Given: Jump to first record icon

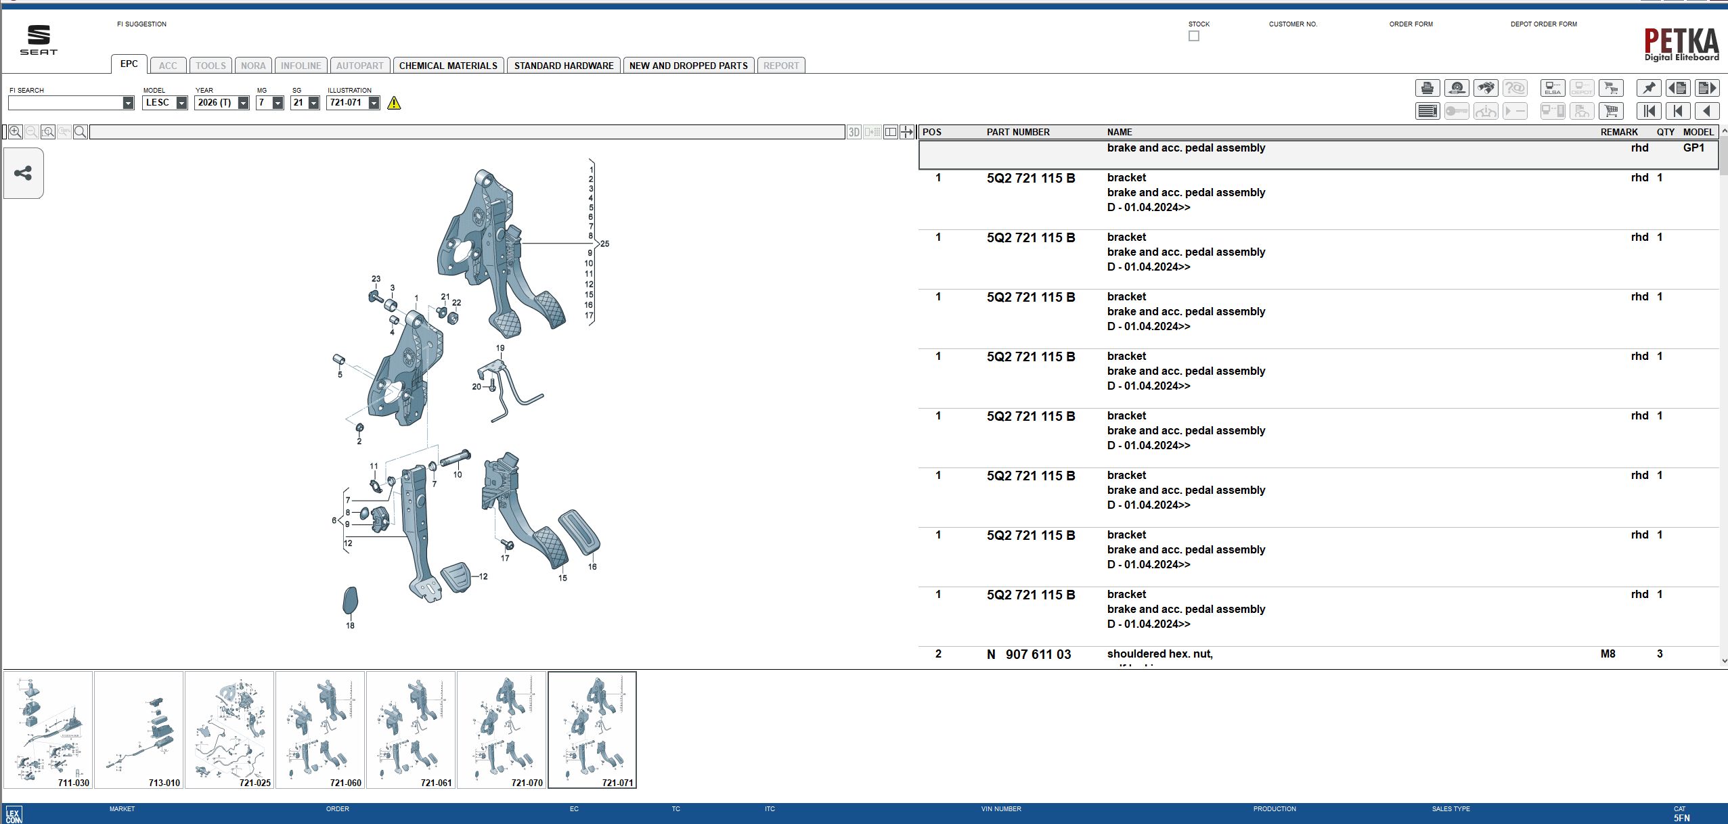Looking at the screenshot, I should click(x=1649, y=111).
